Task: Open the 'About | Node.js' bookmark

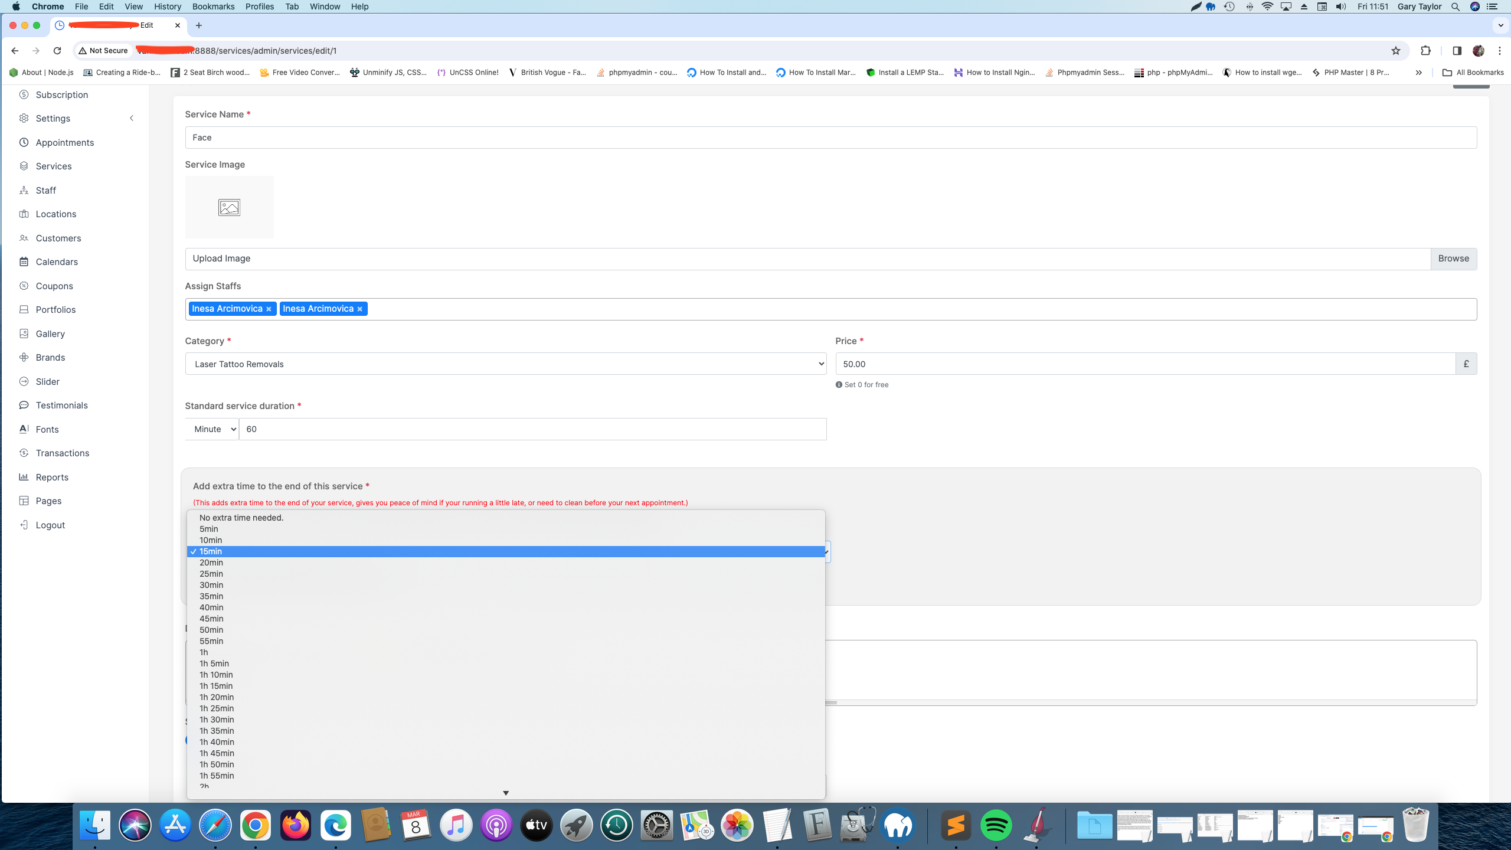Action: pyautogui.click(x=42, y=73)
